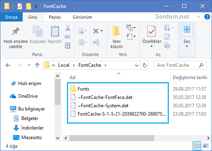Screen dimensions: 212x151
Task: Click the search magnifier icon
Action: 201,65
